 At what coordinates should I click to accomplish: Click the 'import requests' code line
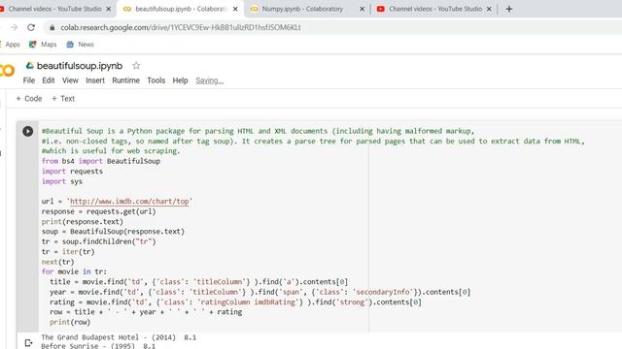[72, 172]
